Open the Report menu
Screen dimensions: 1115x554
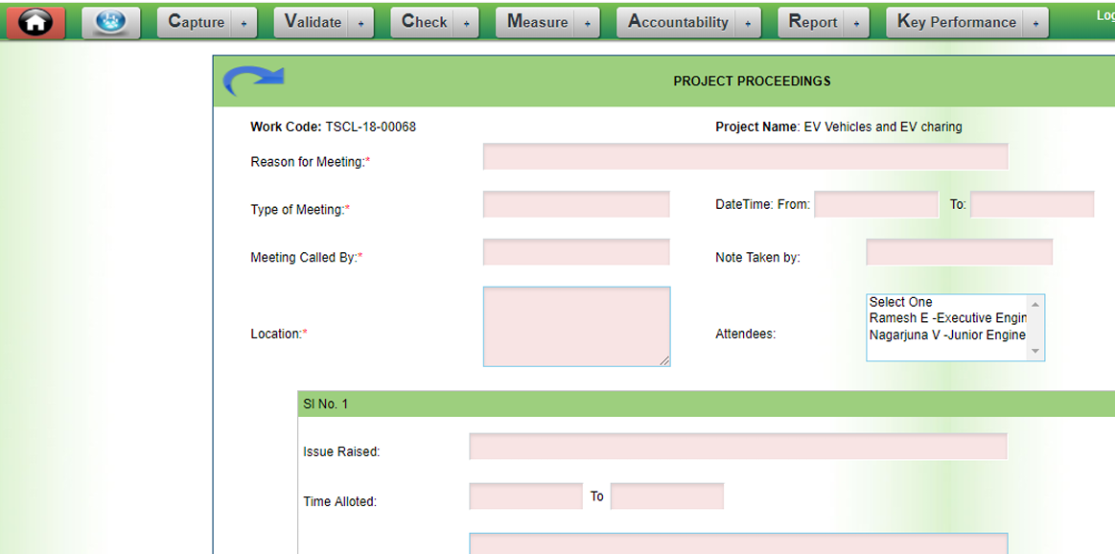813,22
